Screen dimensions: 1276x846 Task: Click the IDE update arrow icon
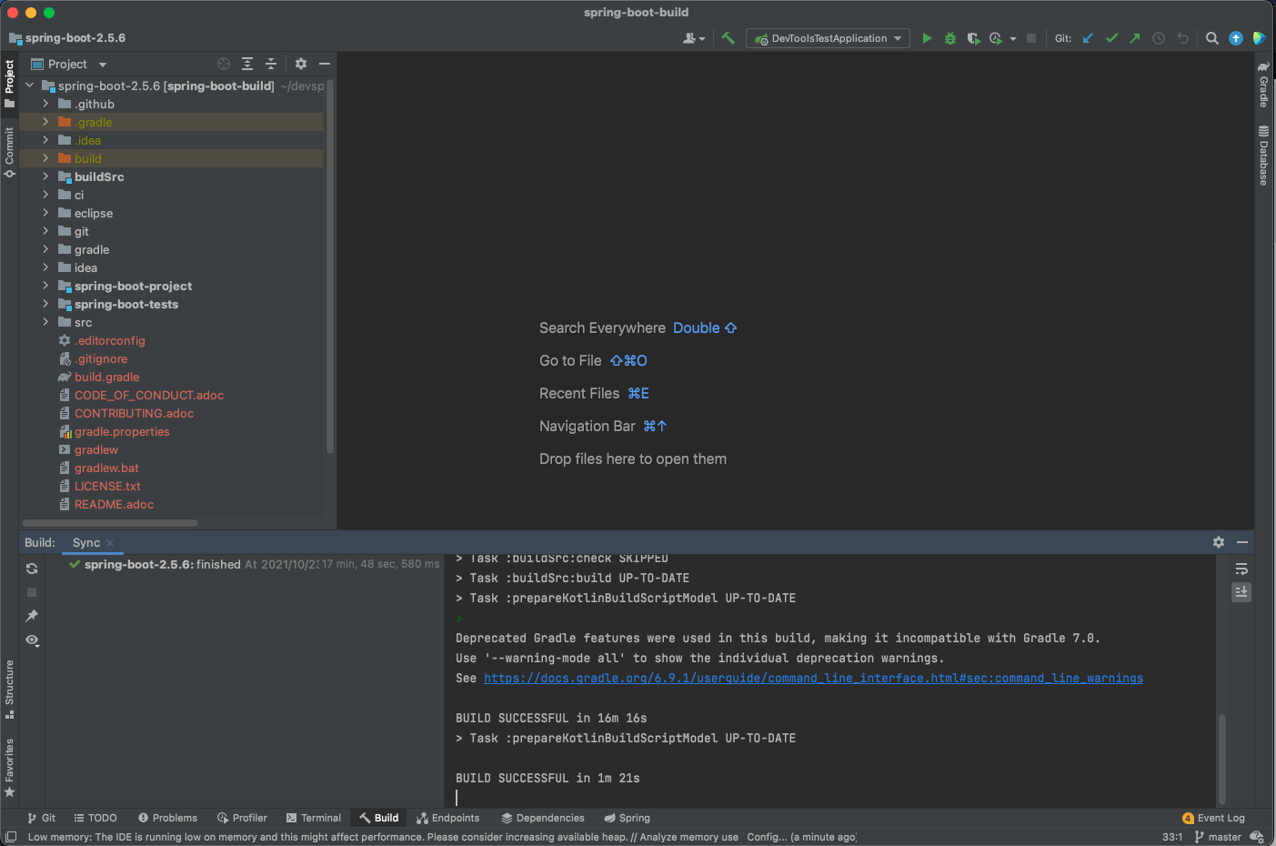pyautogui.click(x=1236, y=38)
